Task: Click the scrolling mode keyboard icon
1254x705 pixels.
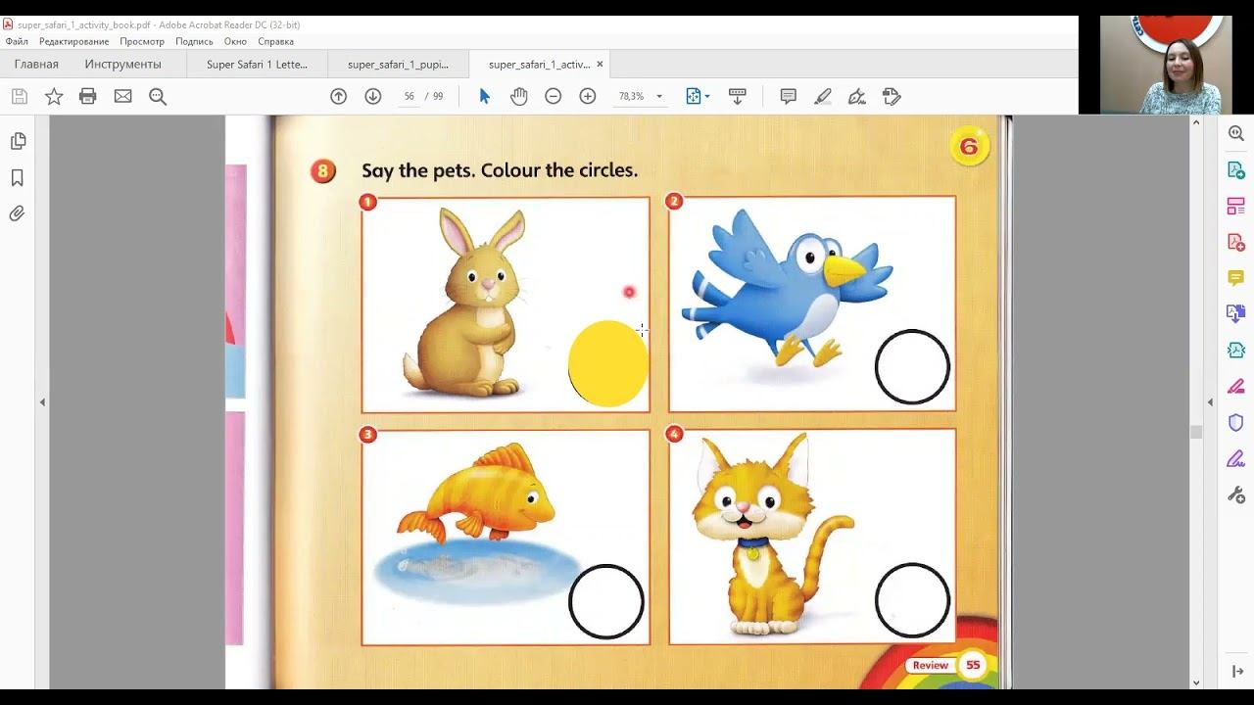Action: coord(738,96)
